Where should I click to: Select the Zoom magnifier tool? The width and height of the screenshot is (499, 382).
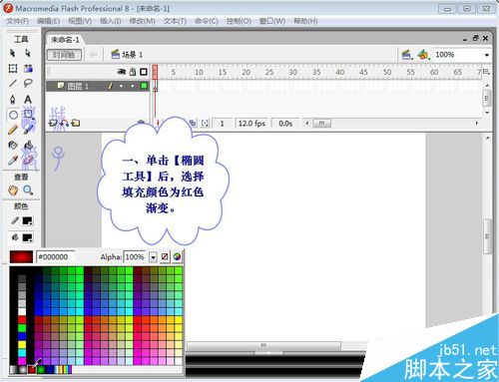point(28,191)
